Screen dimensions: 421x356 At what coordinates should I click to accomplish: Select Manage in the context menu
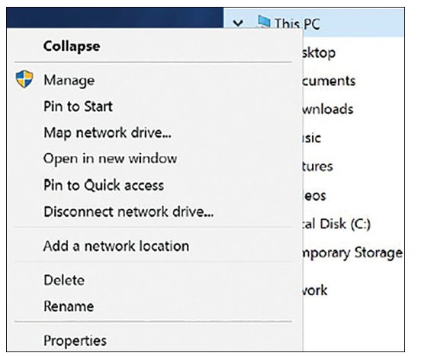tap(69, 80)
